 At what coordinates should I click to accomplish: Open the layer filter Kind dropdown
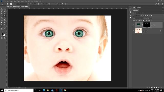pyautogui.click(x=136, y=16)
